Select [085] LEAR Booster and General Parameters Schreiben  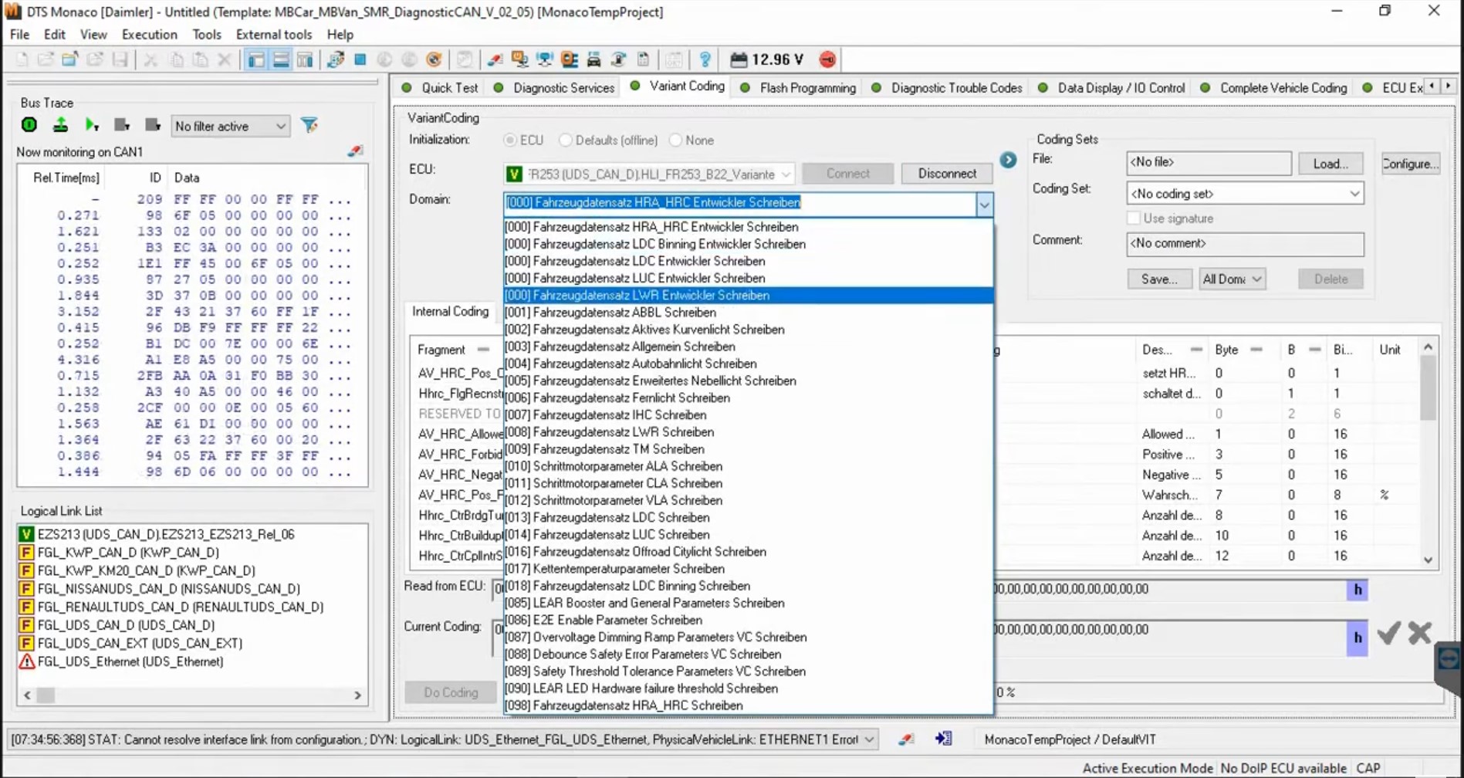(748, 603)
